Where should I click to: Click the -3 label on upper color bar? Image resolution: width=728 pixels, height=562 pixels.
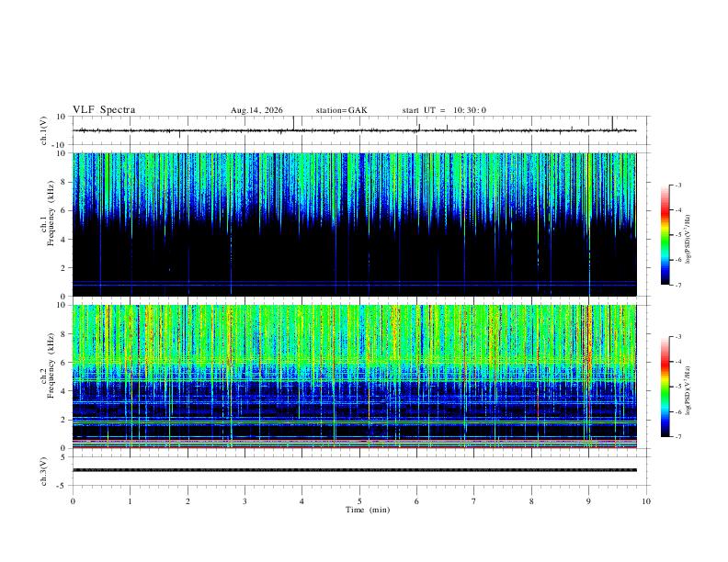pos(677,185)
